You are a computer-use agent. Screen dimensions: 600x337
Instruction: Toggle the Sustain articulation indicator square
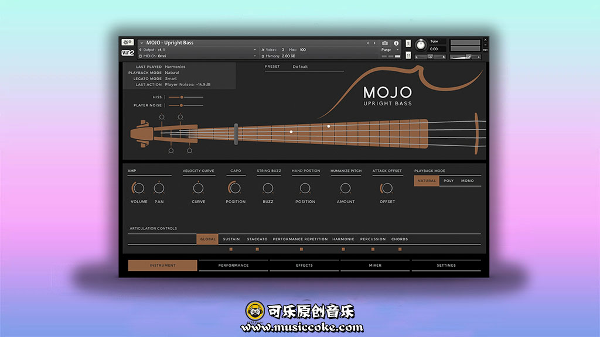231,249
